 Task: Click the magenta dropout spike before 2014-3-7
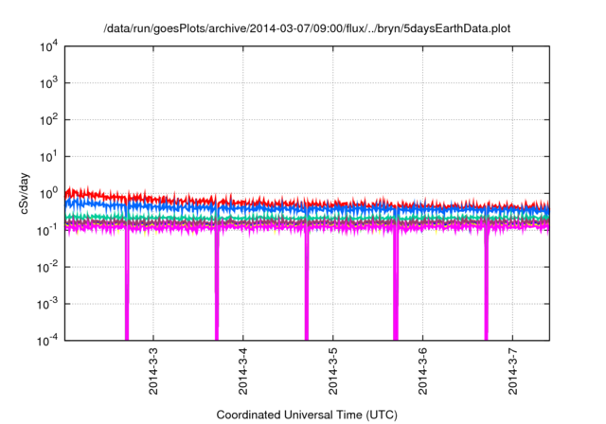[x=486, y=286]
